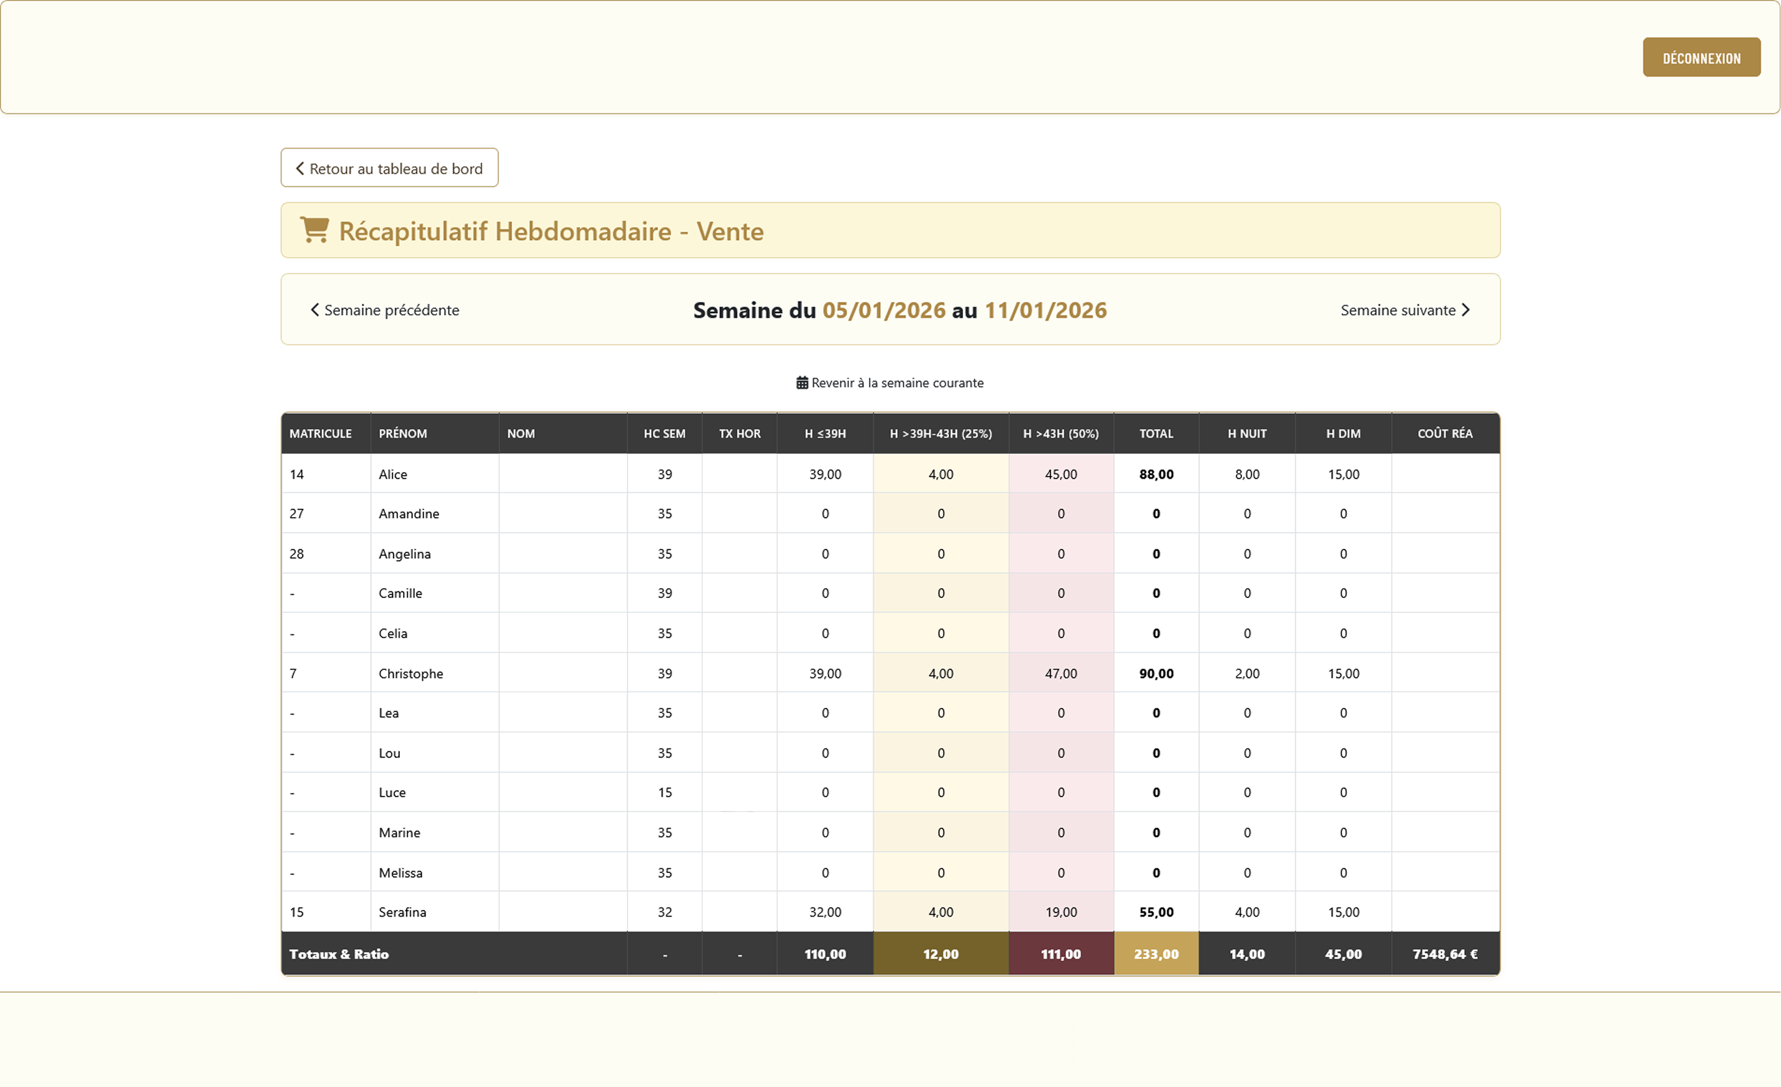Viewport: 1781px width, 1087px height.
Task: Click Alice's night hours 8,00
Action: click(x=1247, y=474)
